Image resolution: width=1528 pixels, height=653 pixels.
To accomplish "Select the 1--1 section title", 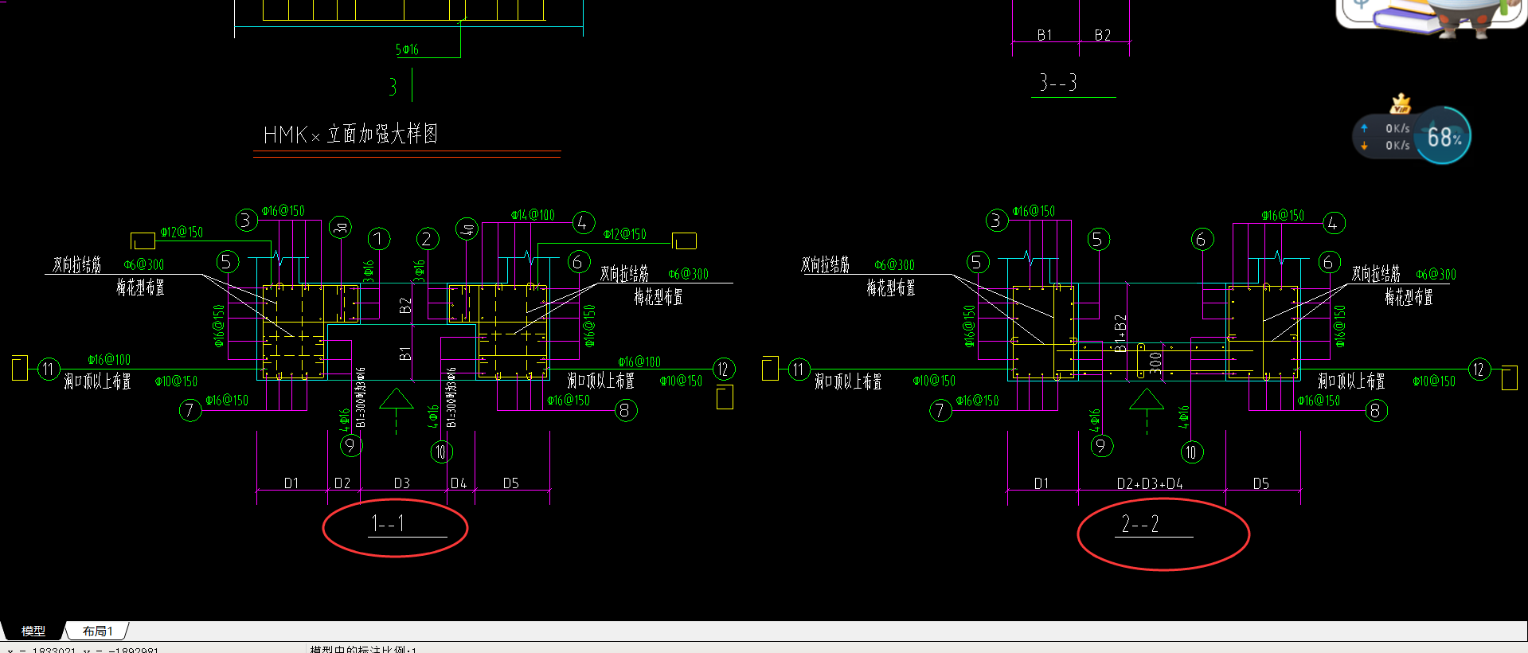I will pyautogui.click(x=388, y=523).
